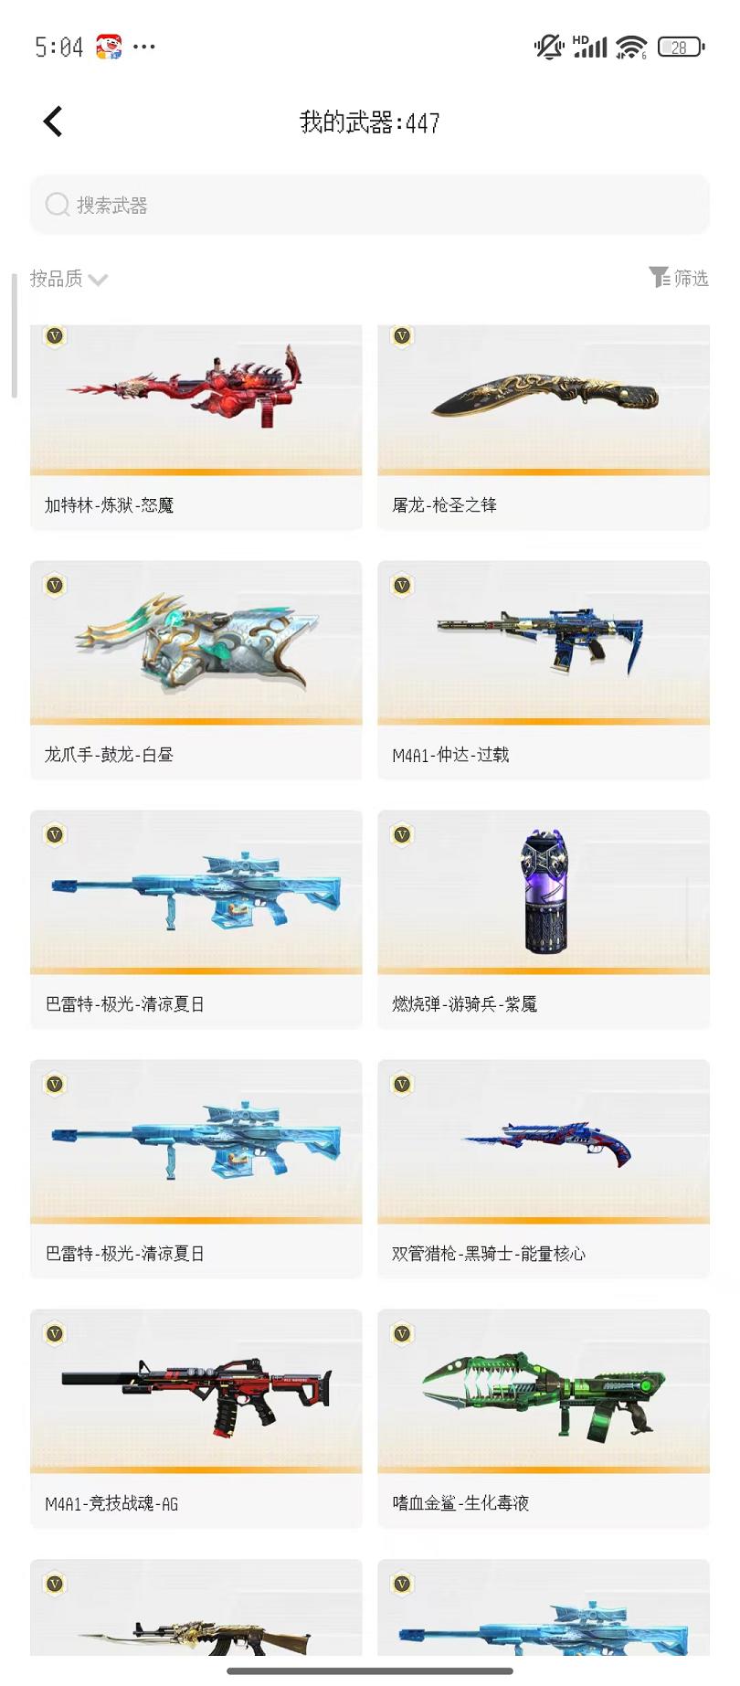
Task: Select the 双管猎枪-黑骑士-能量核心 thumbnail
Action: click(x=546, y=1145)
